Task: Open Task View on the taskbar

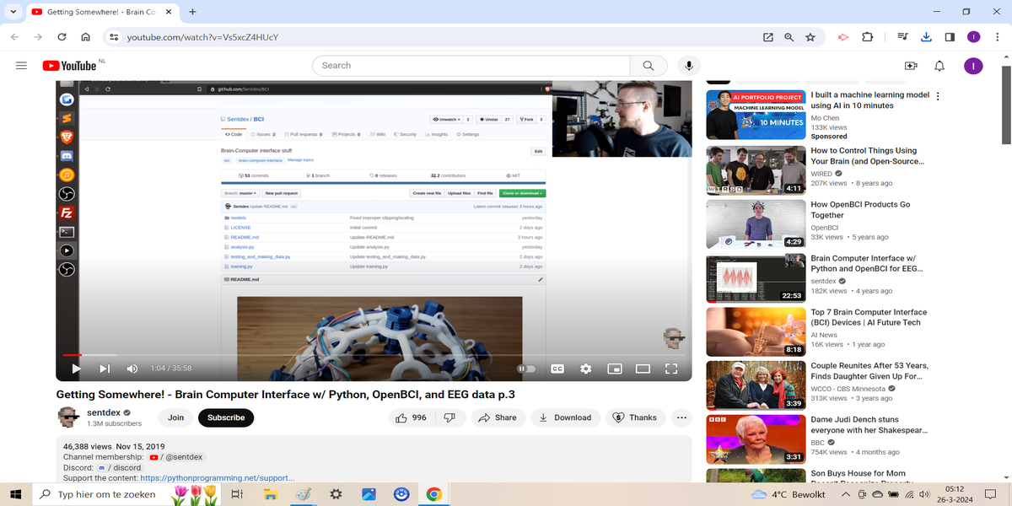Action: tap(238, 494)
